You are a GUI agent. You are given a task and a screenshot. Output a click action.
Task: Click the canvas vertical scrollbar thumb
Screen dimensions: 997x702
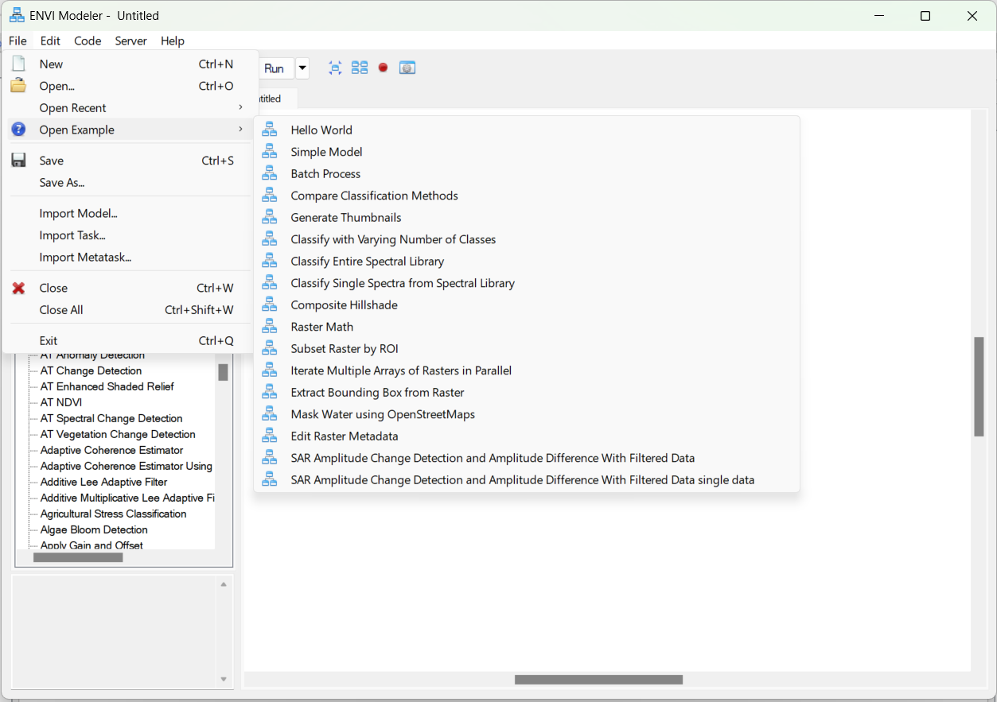click(x=979, y=386)
